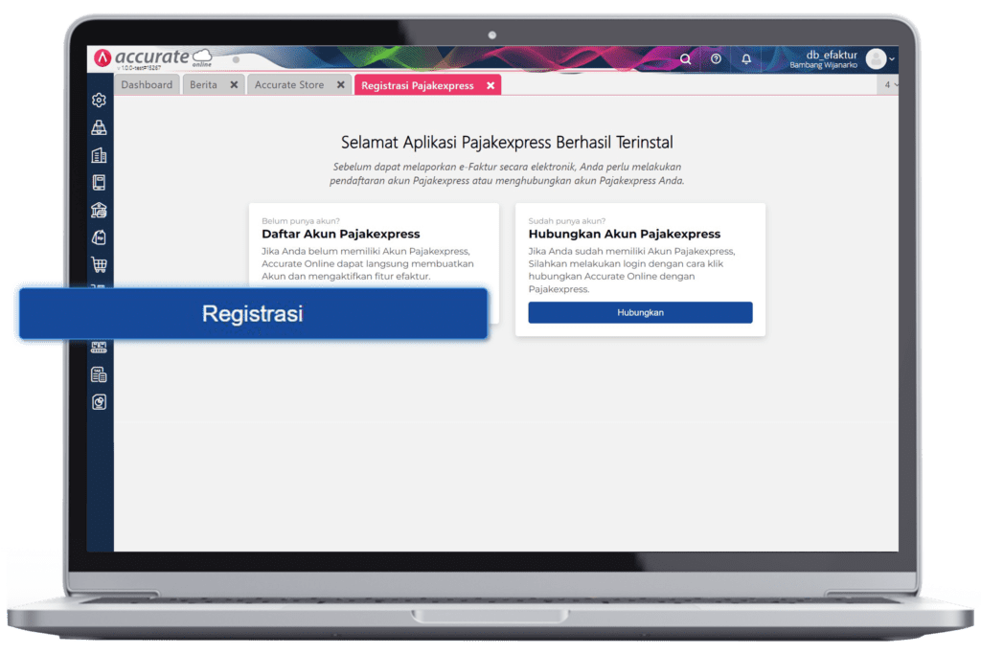Close the Registrasi Pajakexpress tab
Screen dimensions: 981x654
(490, 85)
